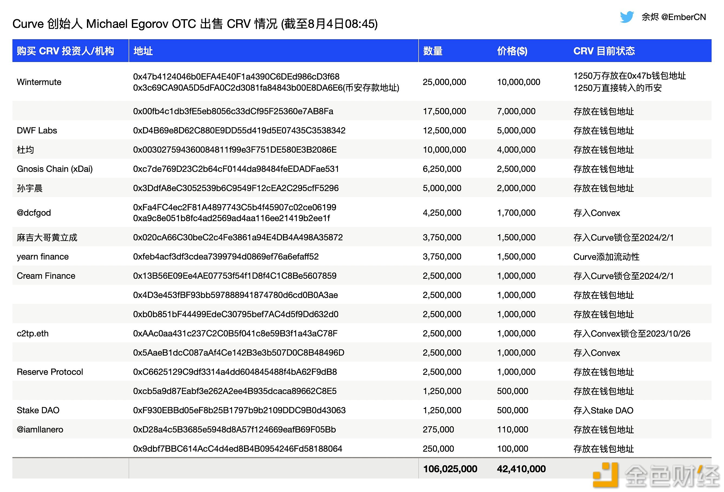
Task: Click address 0x3DdfA8eC3052539b6C9549F12cEA2C295cfF5296
Action: [x=236, y=188]
